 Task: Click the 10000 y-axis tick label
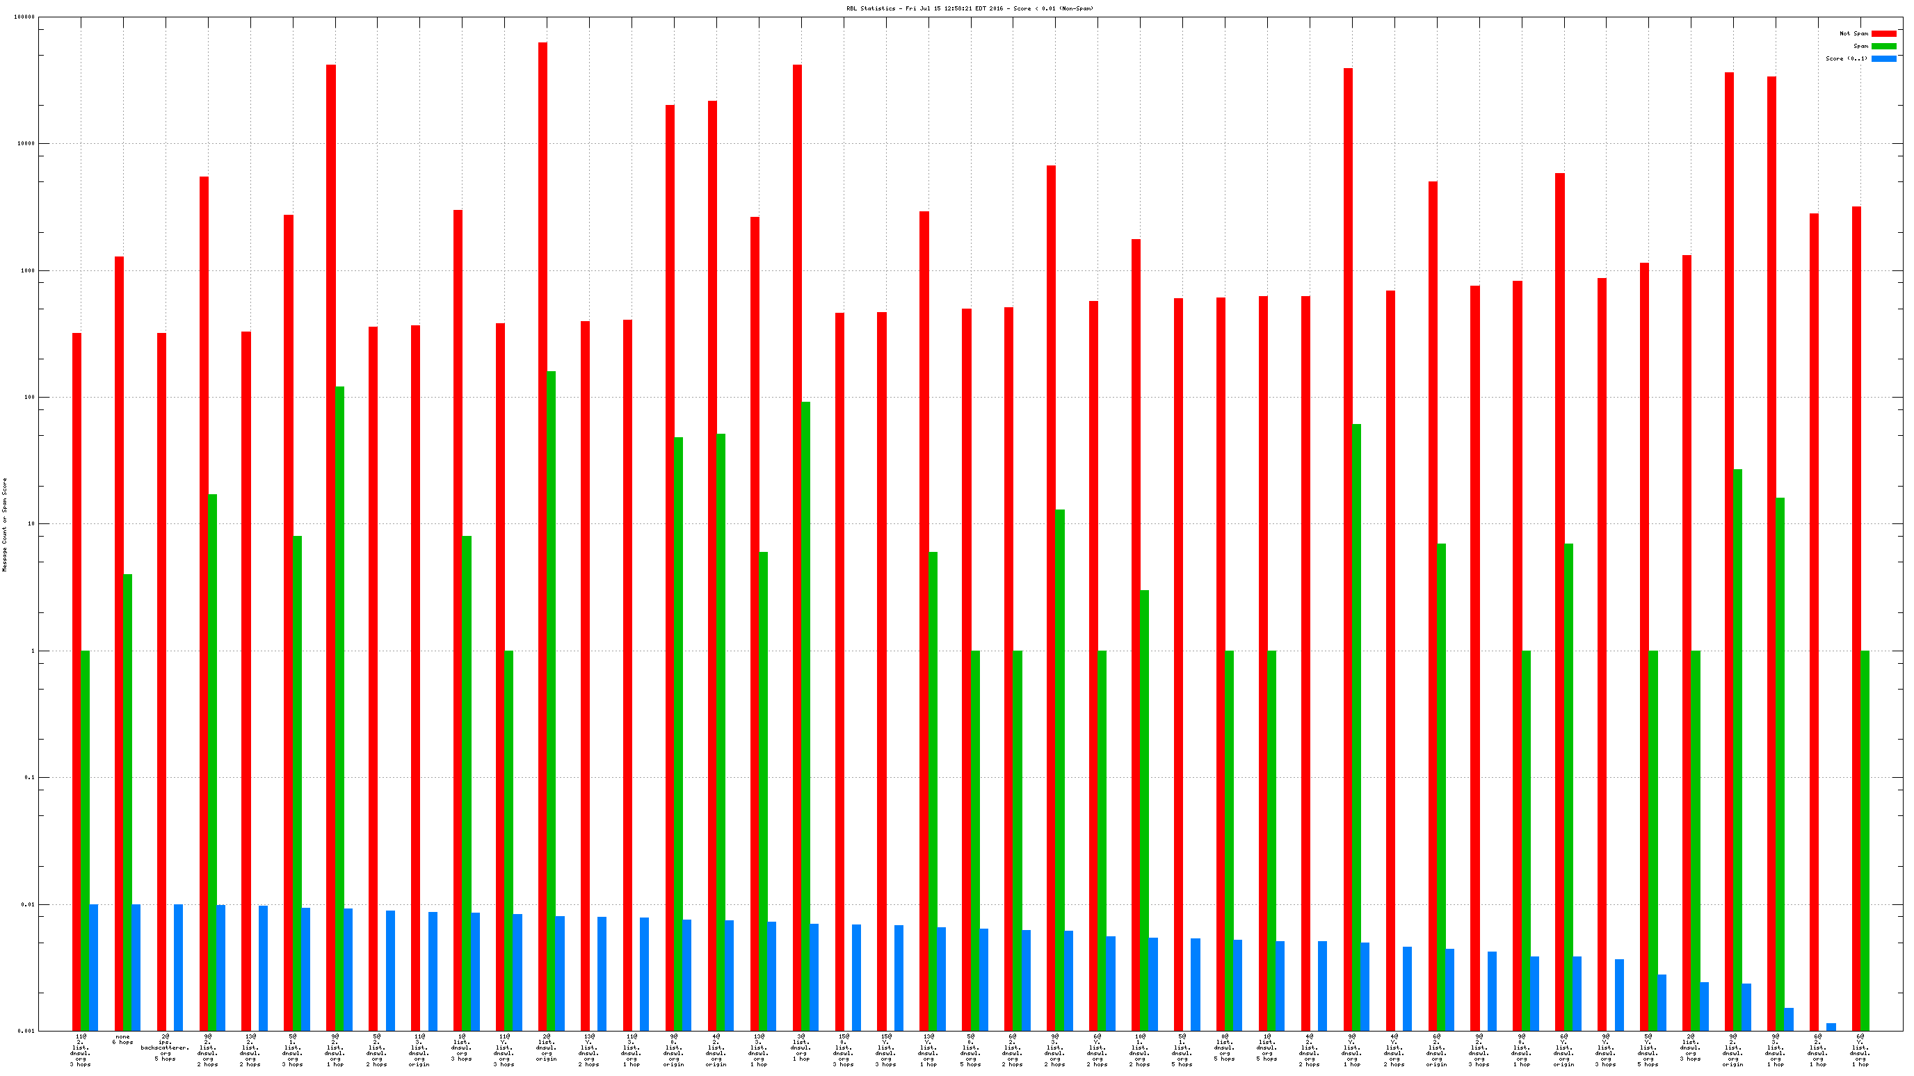click(26, 143)
